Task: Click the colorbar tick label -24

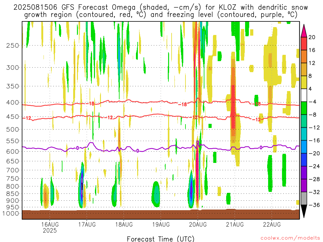Action: (x=314, y=166)
